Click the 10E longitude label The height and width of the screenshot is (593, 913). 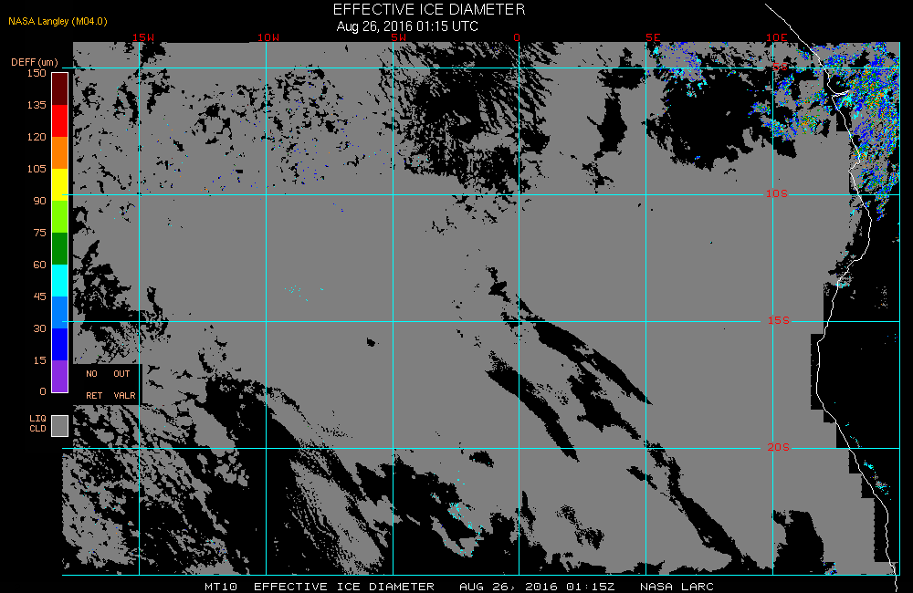coord(776,37)
